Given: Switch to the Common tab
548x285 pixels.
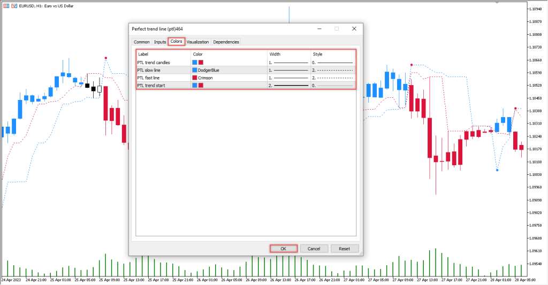Looking at the screenshot, I should pyautogui.click(x=141, y=42).
